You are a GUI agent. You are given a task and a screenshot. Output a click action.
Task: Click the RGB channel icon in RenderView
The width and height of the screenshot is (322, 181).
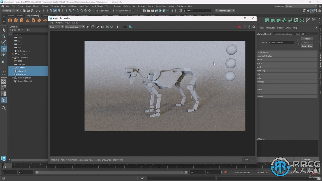[93, 27]
